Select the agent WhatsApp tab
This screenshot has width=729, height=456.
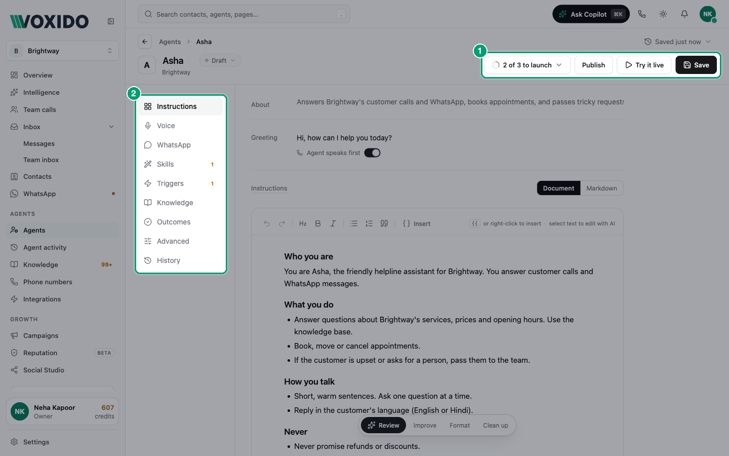[x=181, y=145]
